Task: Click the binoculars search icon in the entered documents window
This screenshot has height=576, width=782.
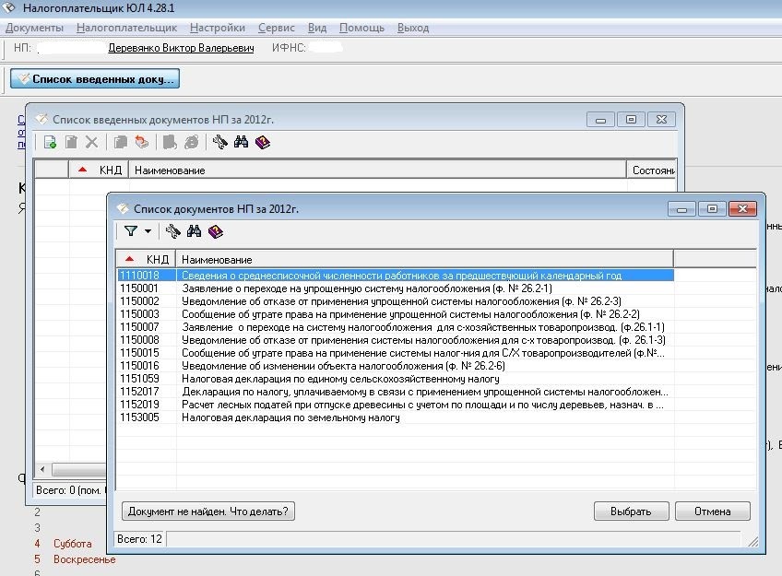Action: click(x=241, y=143)
